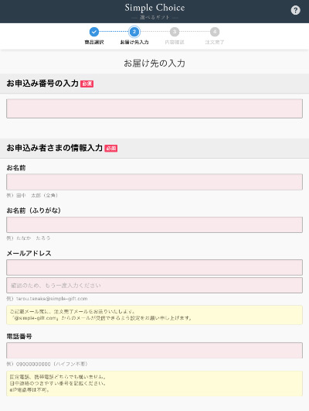Click the Simple Choice logo
The image size is (309, 411).
pyautogui.click(x=154, y=11)
